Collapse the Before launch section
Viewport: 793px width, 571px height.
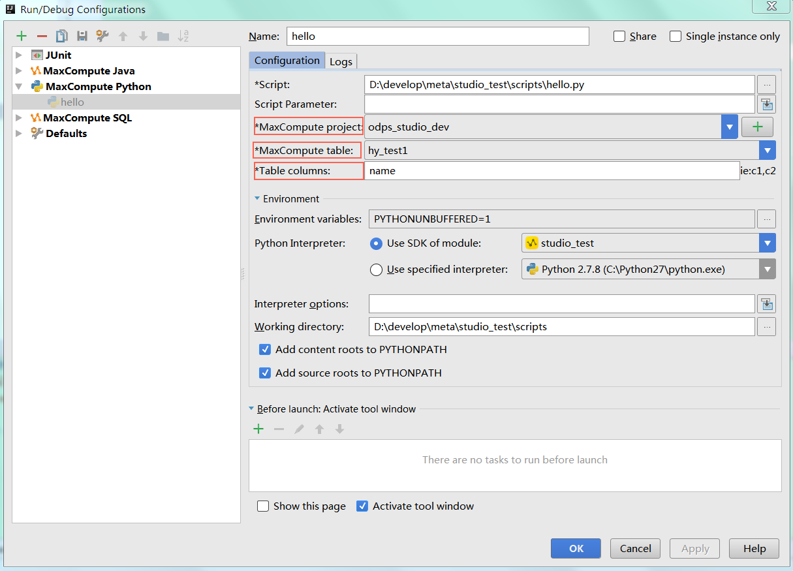251,409
